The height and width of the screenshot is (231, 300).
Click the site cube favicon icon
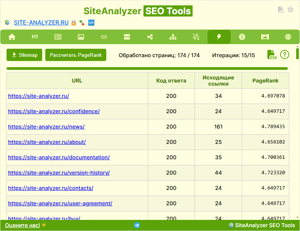7,22
